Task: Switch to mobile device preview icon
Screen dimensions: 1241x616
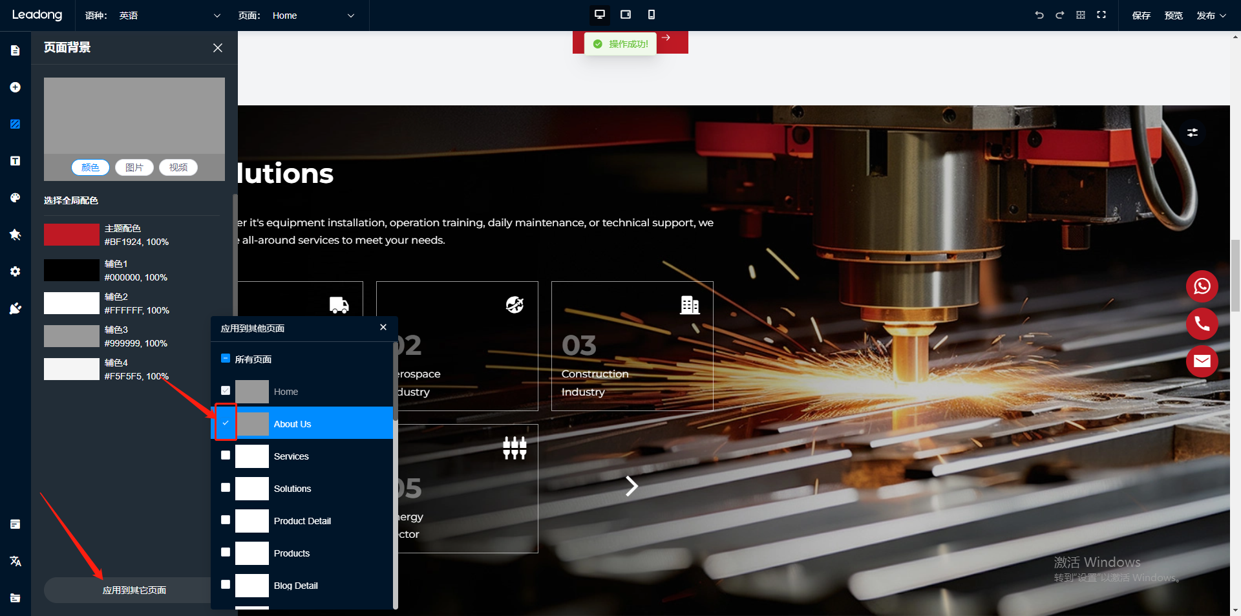Action: 651,15
